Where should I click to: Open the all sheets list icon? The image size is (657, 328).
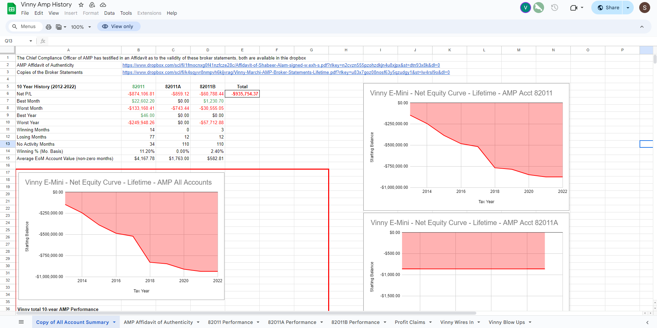(21, 322)
